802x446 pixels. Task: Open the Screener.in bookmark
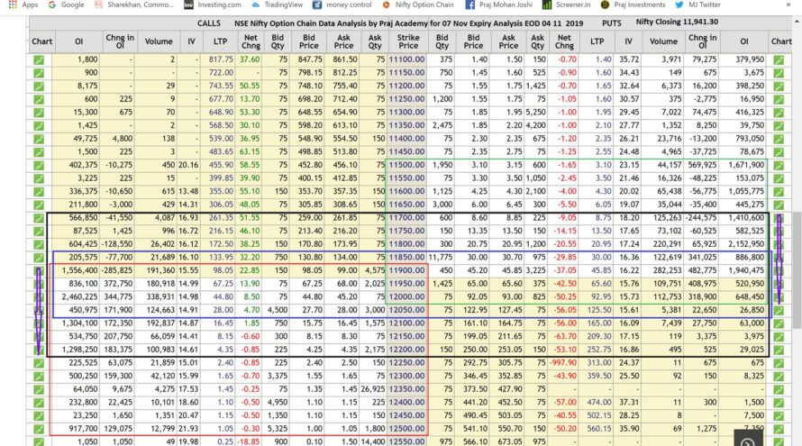(x=566, y=5)
